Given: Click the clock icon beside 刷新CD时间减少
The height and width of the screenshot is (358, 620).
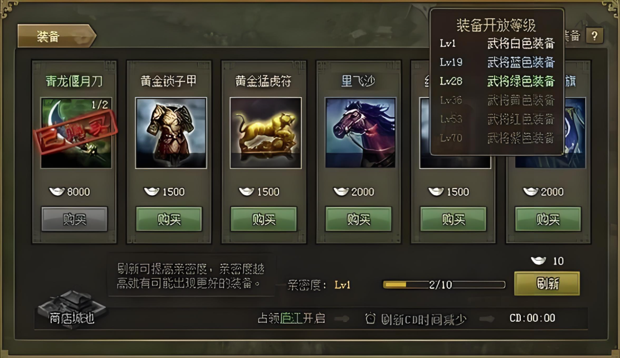Looking at the screenshot, I should (370, 318).
